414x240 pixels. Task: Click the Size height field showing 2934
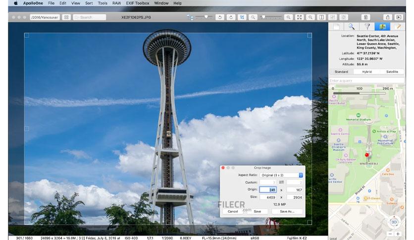pyautogui.click(x=295, y=197)
